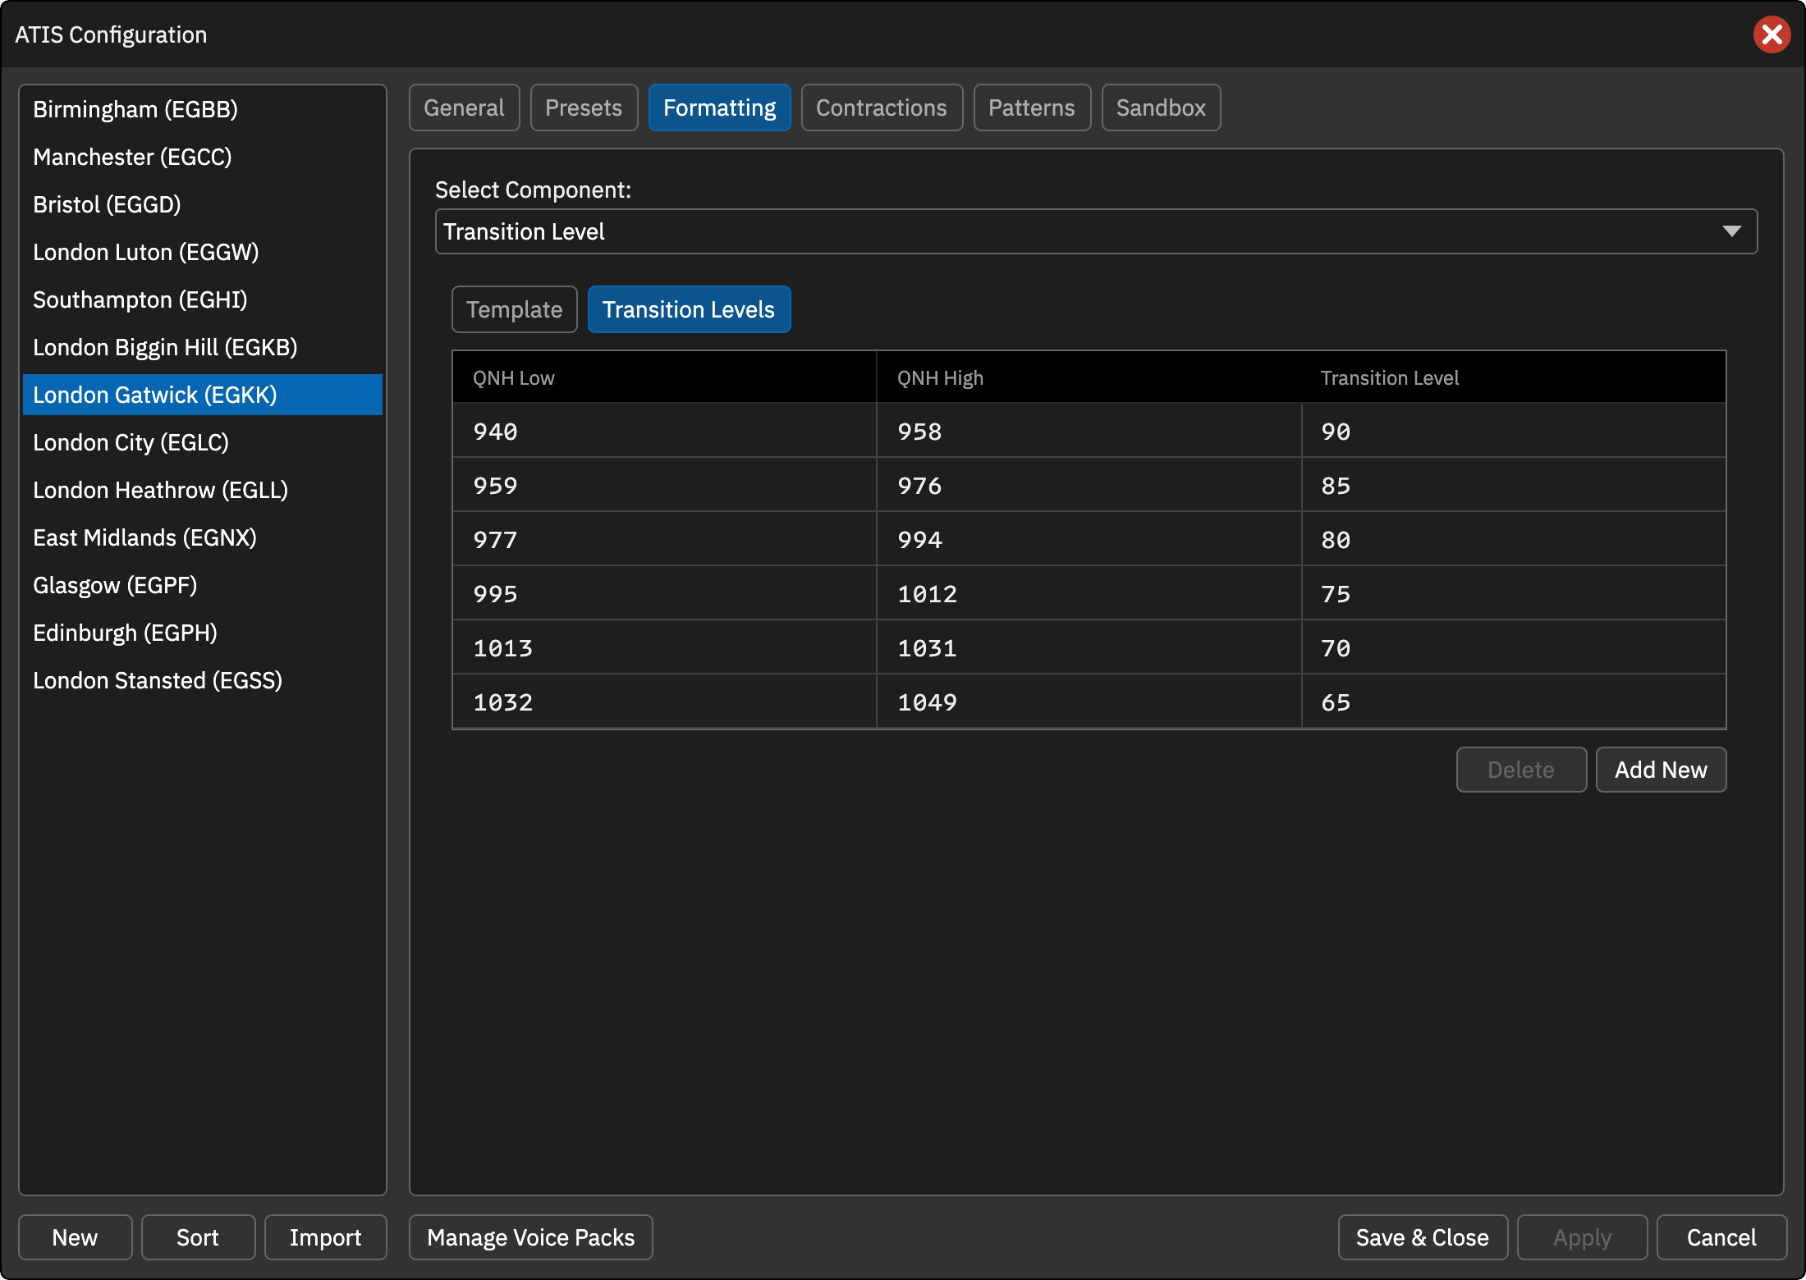Click the Import button
The width and height of the screenshot is (1806, 1280).
click(x=325, y=1237)
